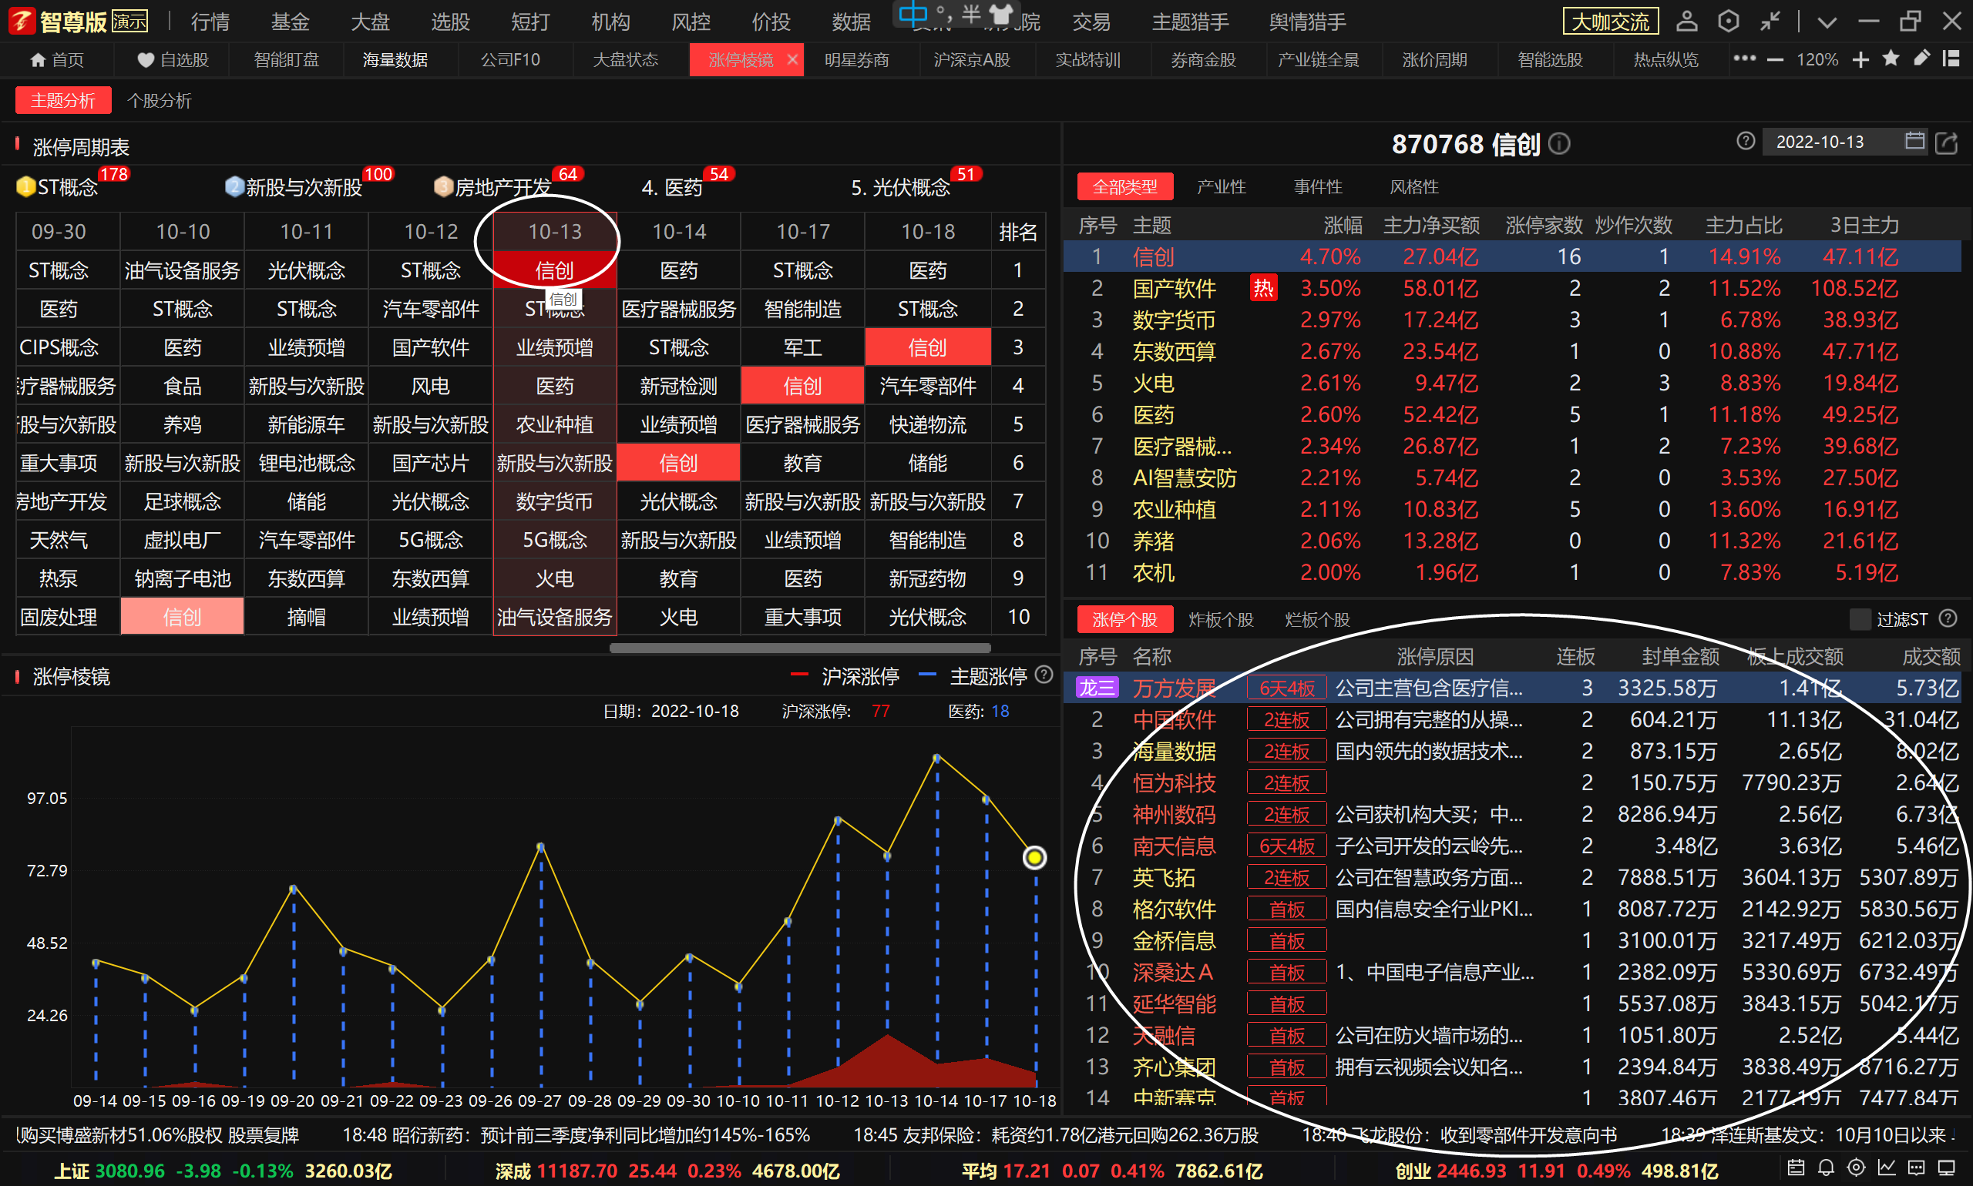Click the help icon next to 过滤ST
This screenshot has height=1186, width=1973.
coord(1948,618)
